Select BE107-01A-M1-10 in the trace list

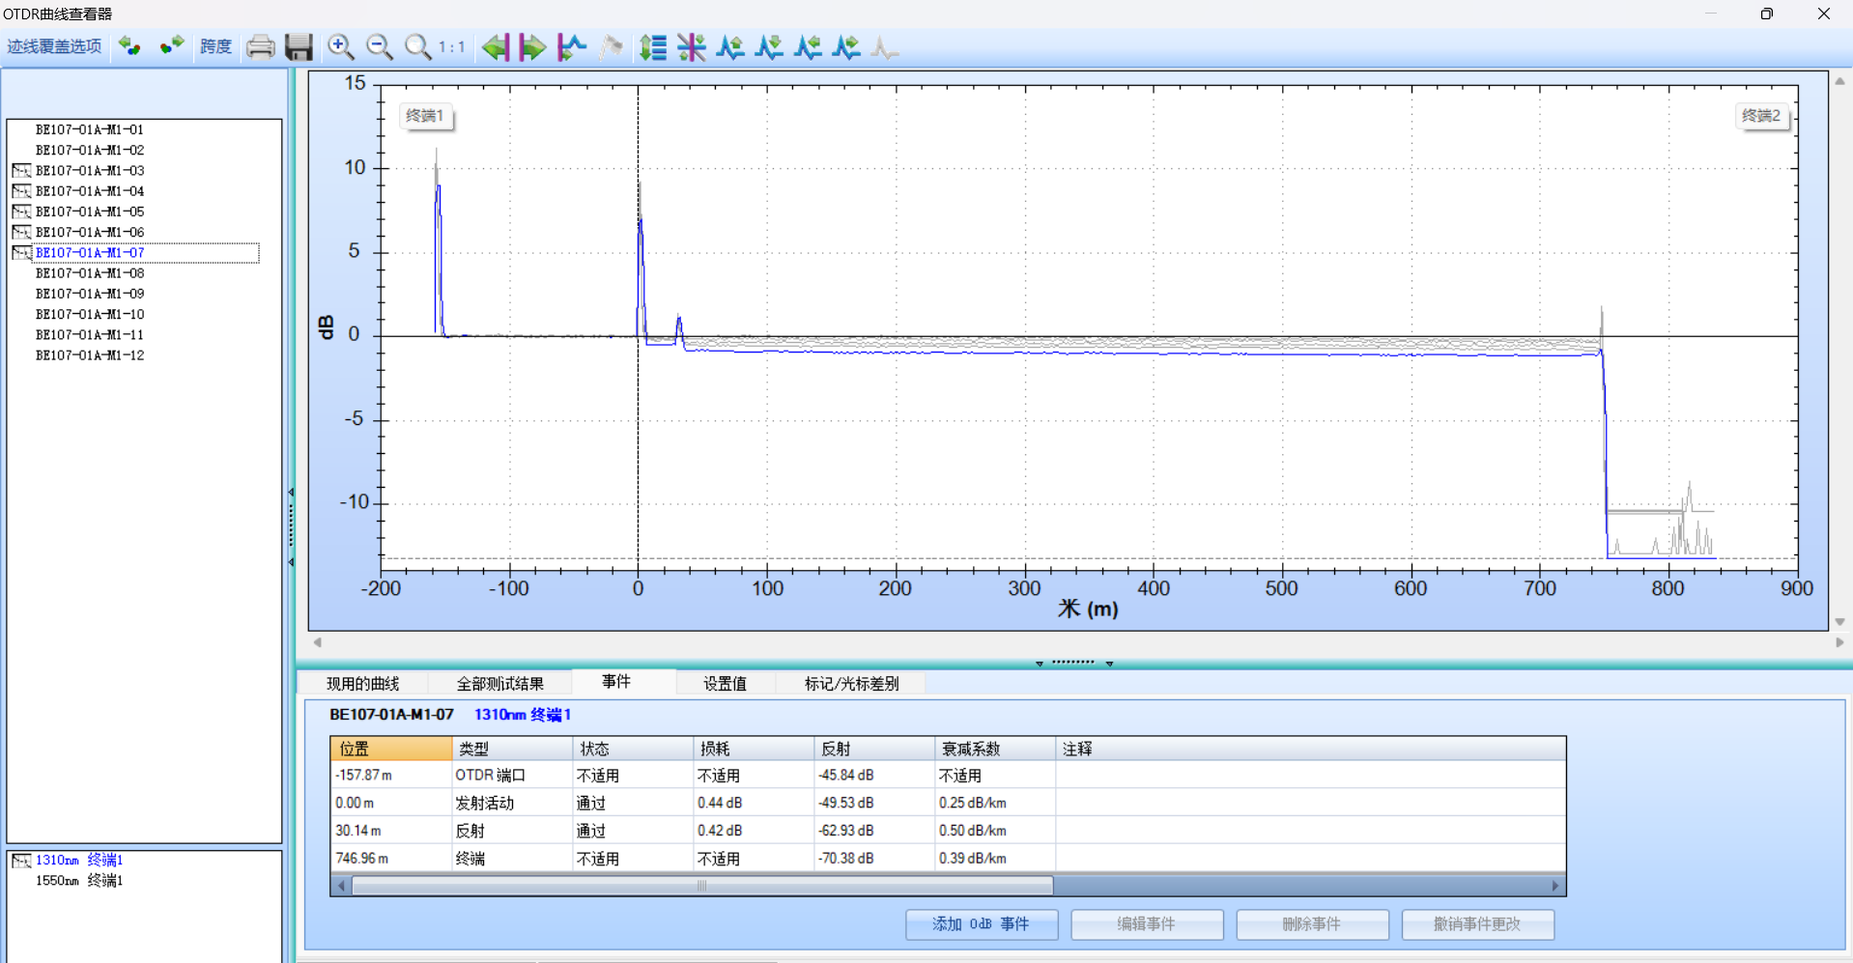90,315
